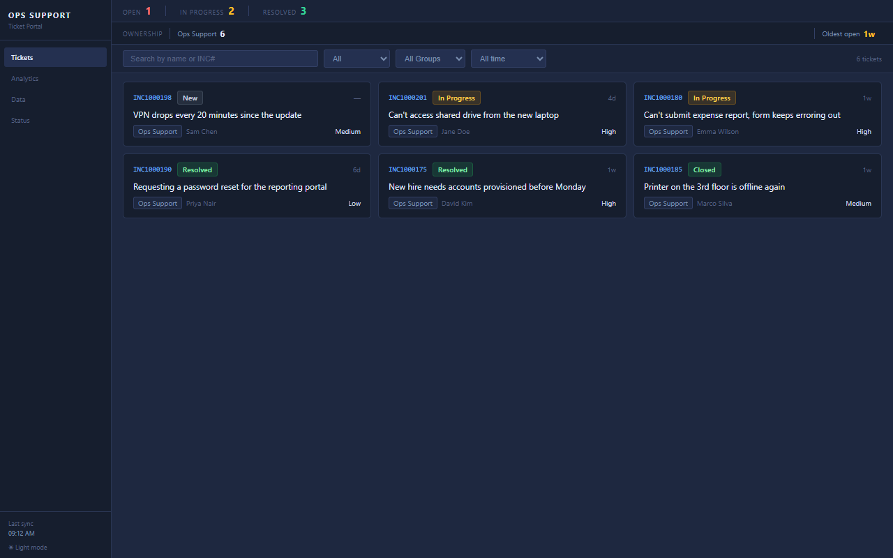
Task: Toggle Light mode
Action: click(28, 548)
